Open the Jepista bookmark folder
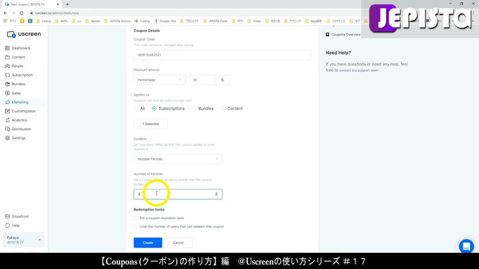Image resolution: width=479 pixels, height=269 pixels. point(93,21)
